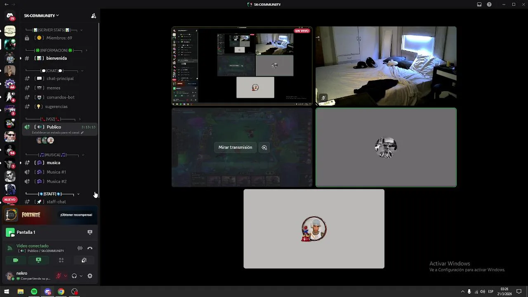Select the EN VIVO screen share tile
The image size is (528, 297).
(x=242, y=66)
